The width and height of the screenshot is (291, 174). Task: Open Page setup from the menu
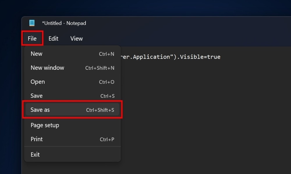[x=45, y=125]
